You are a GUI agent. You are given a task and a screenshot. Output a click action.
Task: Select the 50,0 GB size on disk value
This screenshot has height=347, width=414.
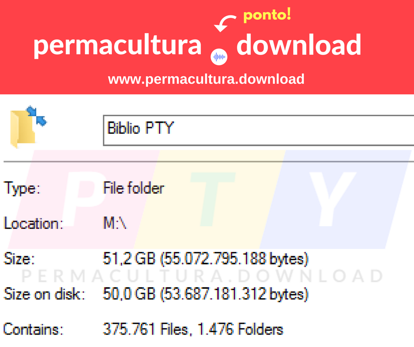pos(205,294)
